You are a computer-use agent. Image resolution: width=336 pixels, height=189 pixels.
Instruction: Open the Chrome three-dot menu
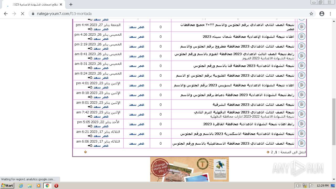pos(330,14)
